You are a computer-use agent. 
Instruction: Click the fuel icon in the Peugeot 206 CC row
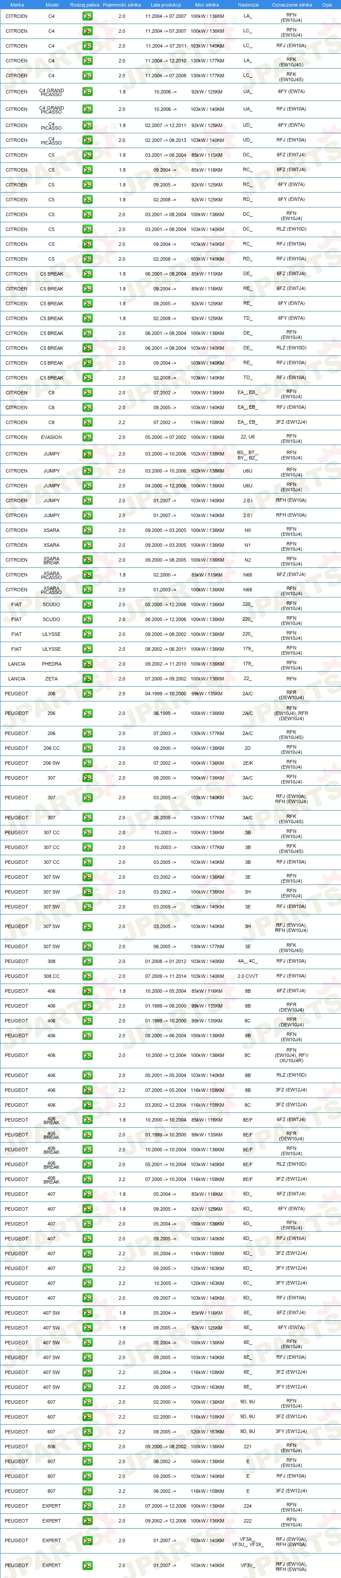[x=87, y=748]
